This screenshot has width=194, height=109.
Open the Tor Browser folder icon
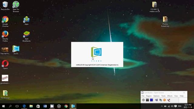coord(5,94)
